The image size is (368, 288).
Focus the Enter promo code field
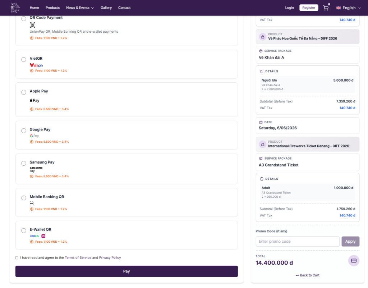pyautogui.click(x=297, y=242)
